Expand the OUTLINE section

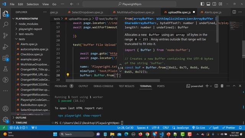[x=21, y=118]
